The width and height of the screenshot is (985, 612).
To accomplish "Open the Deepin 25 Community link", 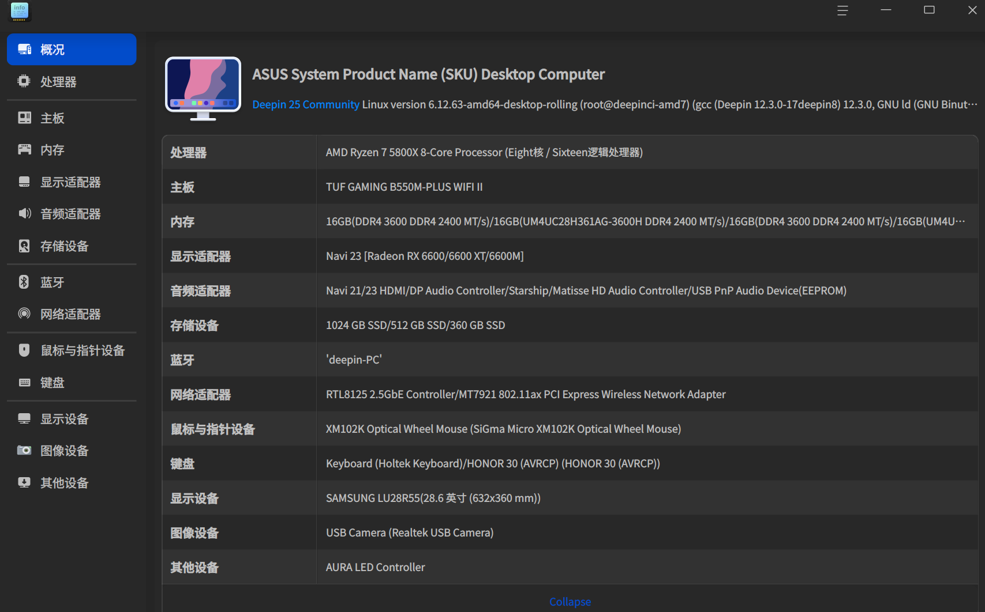I will [x=306, y=104].
